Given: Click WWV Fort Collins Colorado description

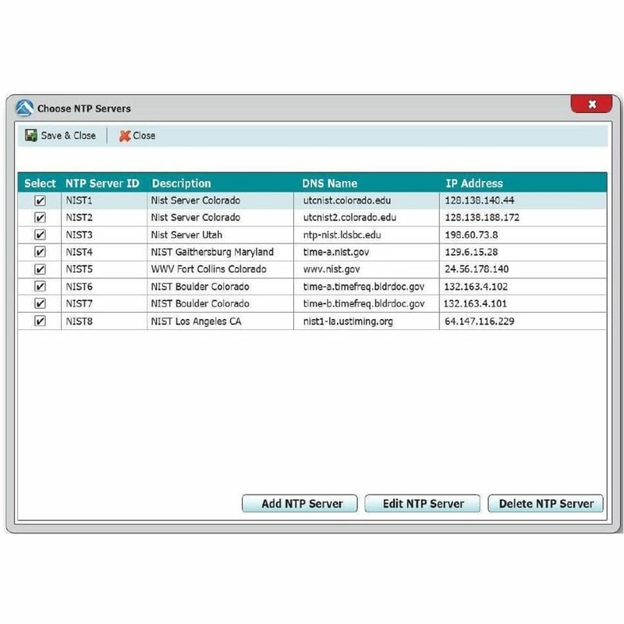Looking at the screenshot, I should (x=208, y=269).
